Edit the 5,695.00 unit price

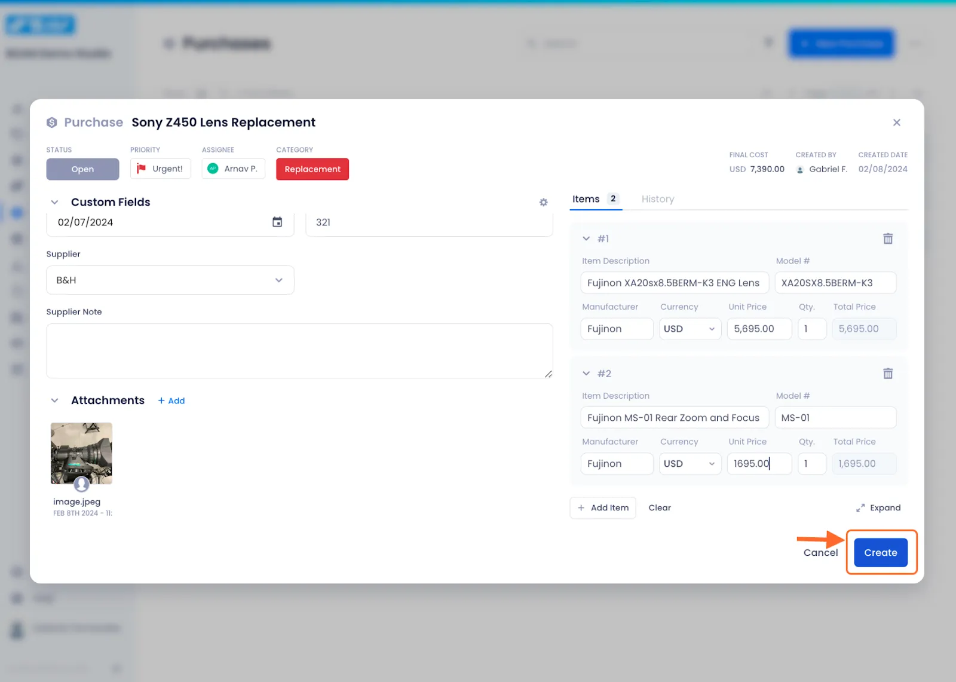[759, 329]
